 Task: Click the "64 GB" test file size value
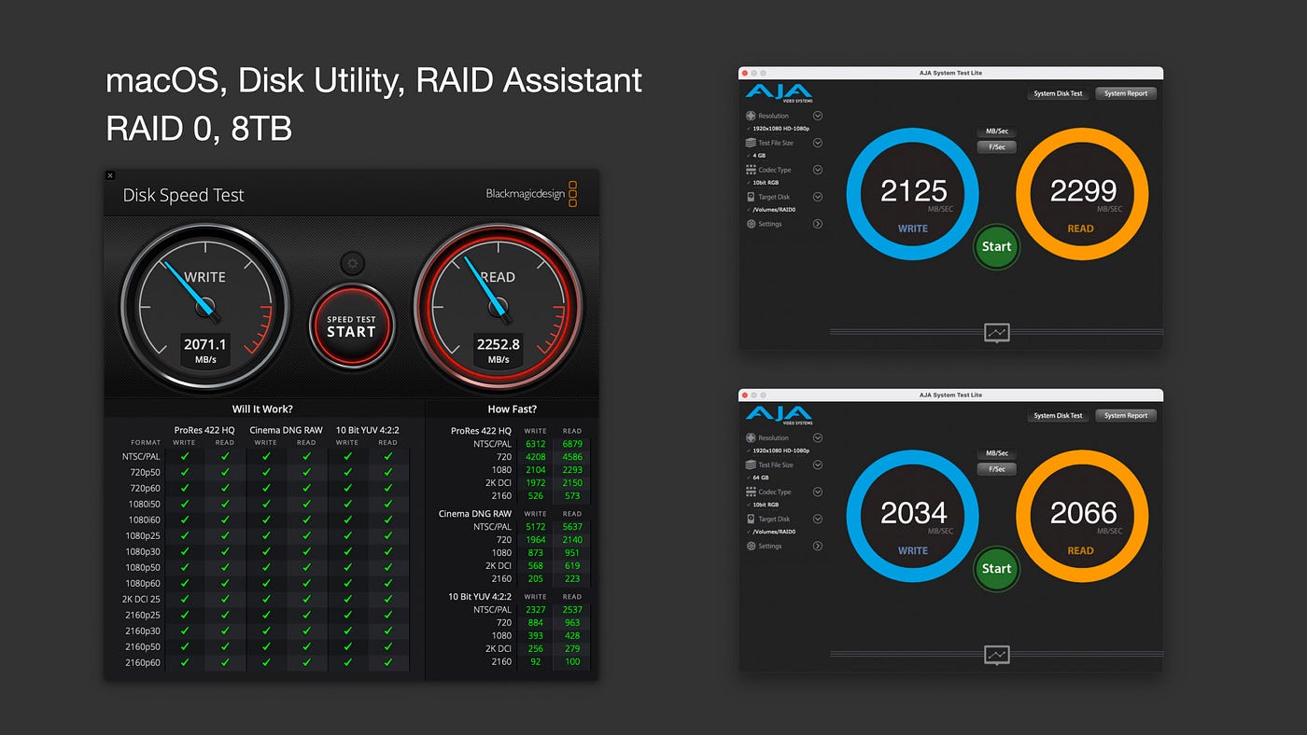click(761, 478)
